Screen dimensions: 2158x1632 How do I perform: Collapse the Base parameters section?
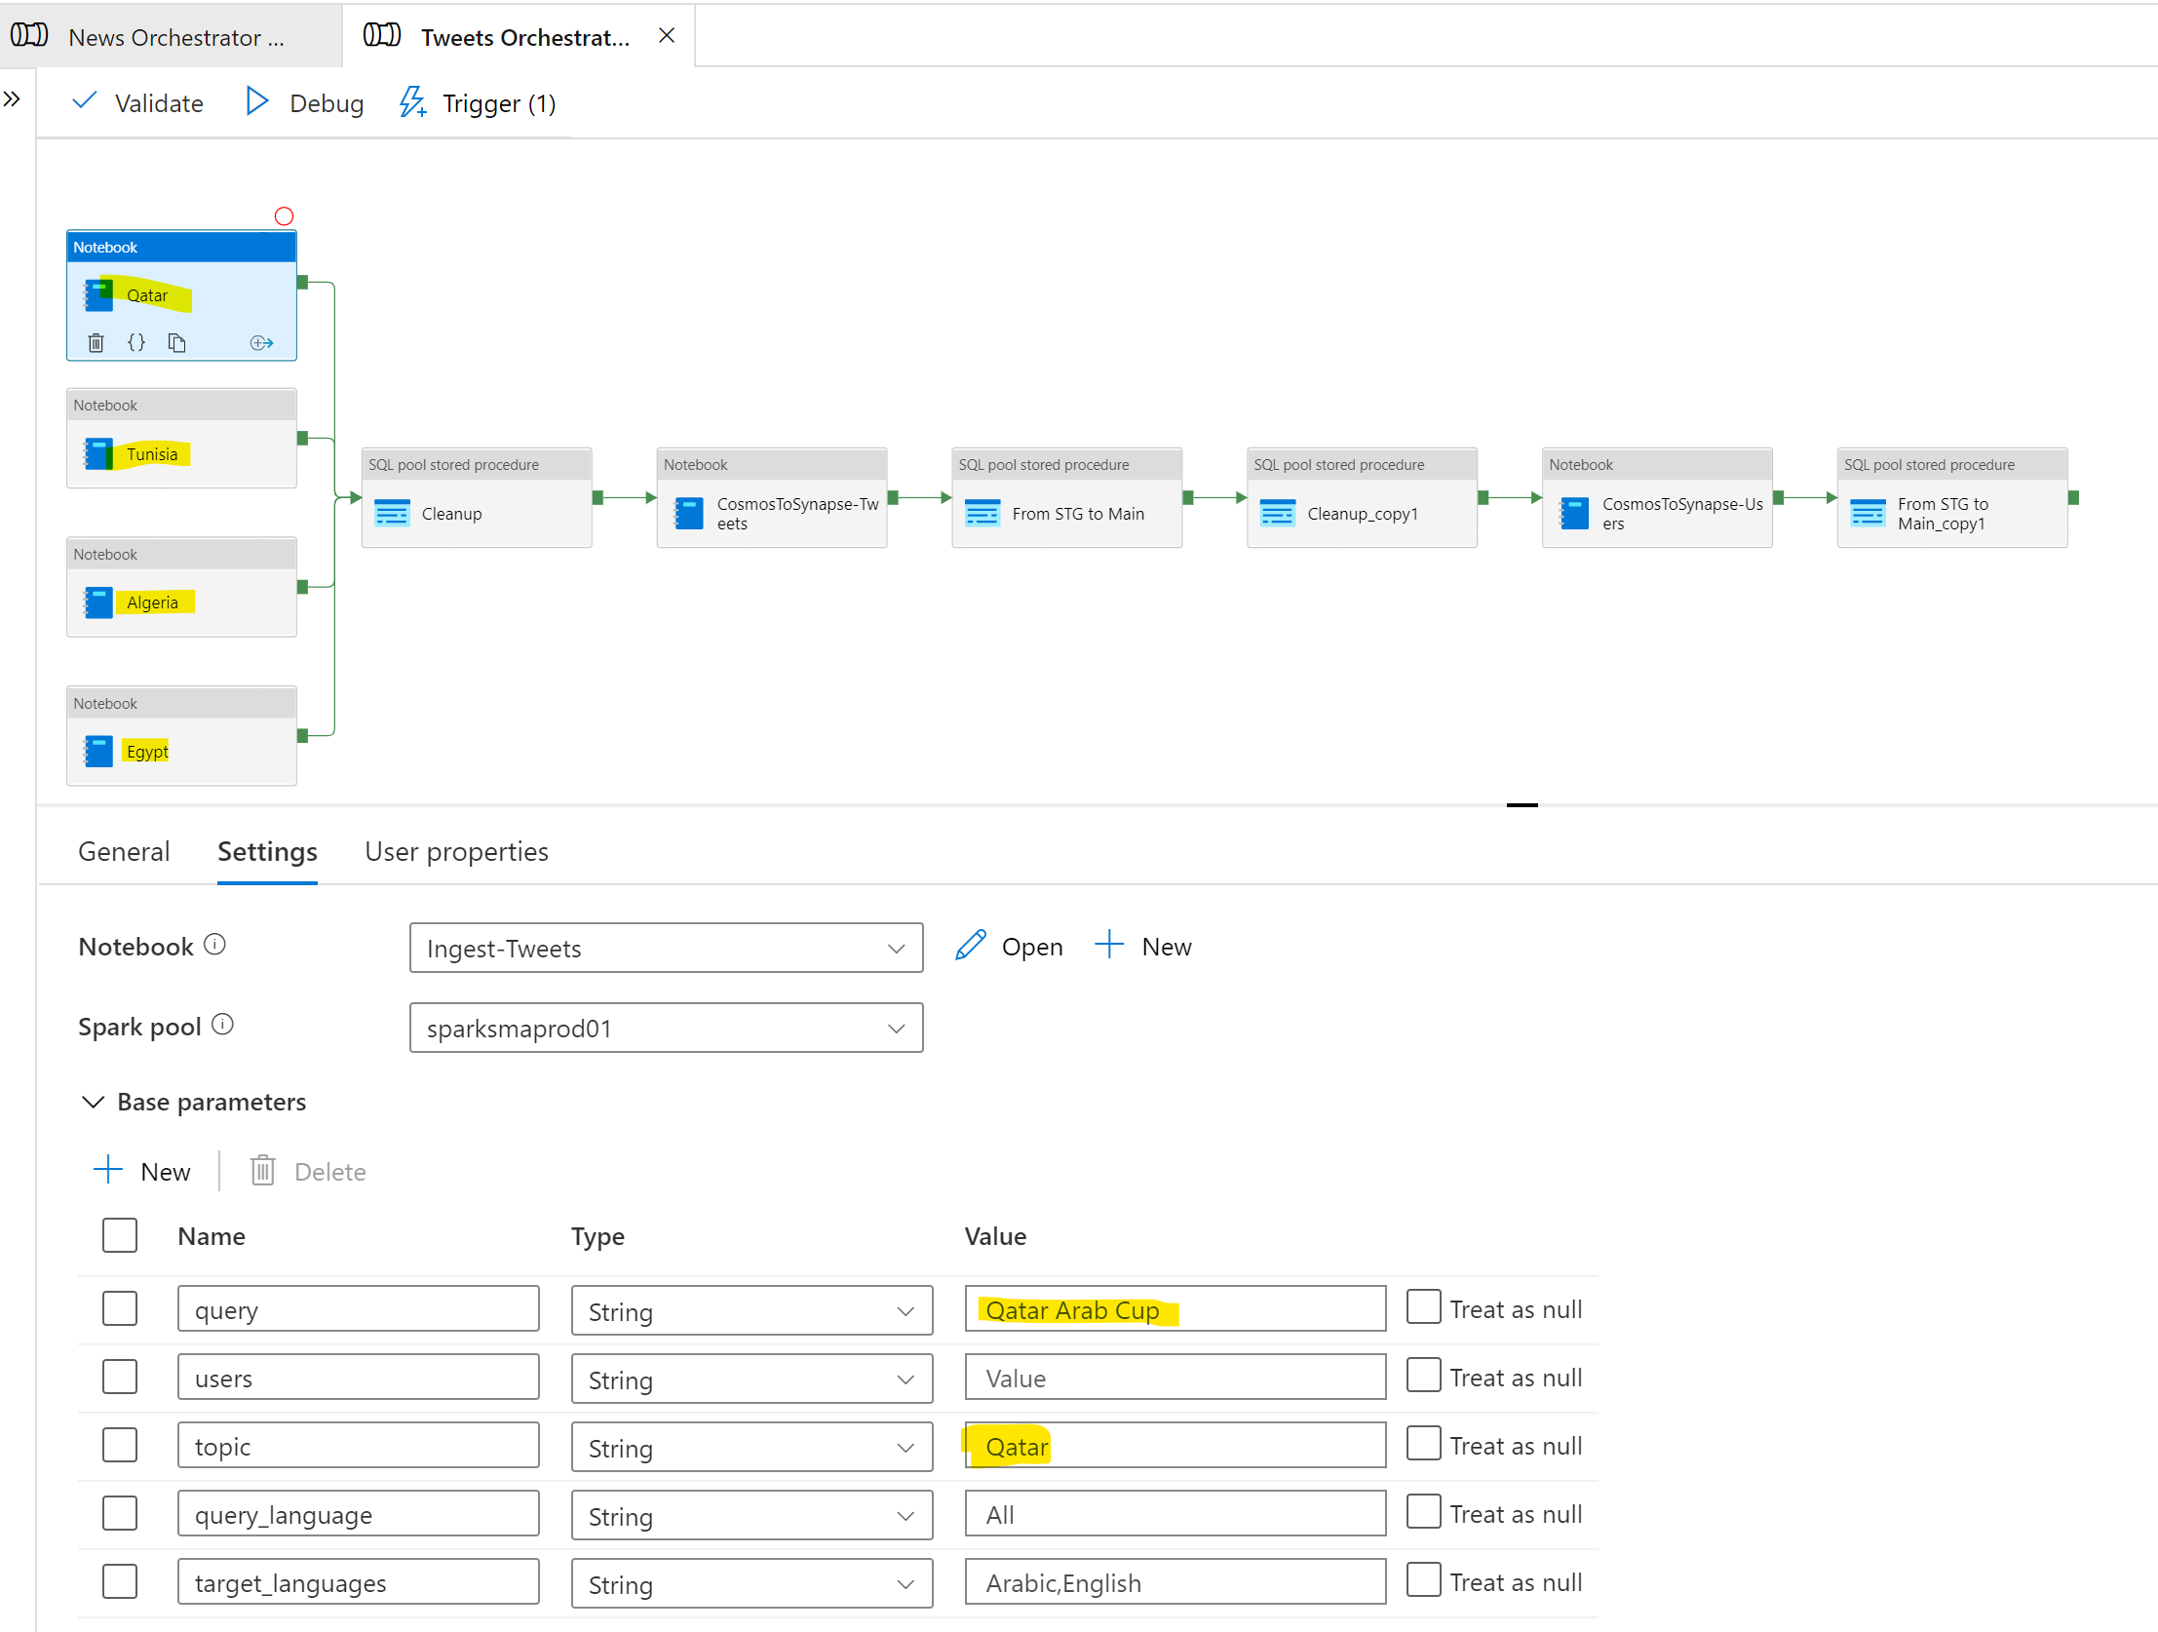coord(93,1102)
